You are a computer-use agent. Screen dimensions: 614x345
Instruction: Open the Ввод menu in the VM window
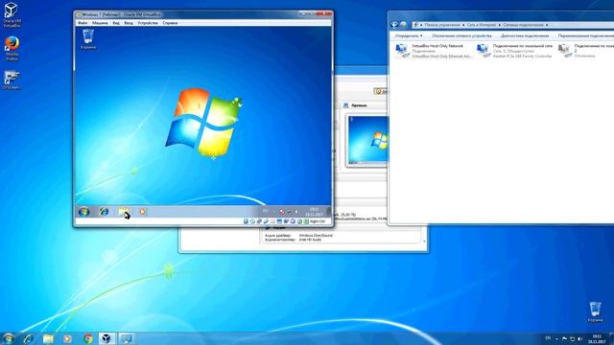point(129,23)
